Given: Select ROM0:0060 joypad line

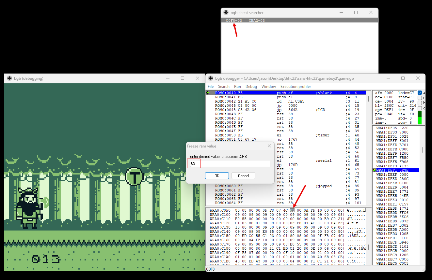Looking at the screenshot, I should pos(286,186).
